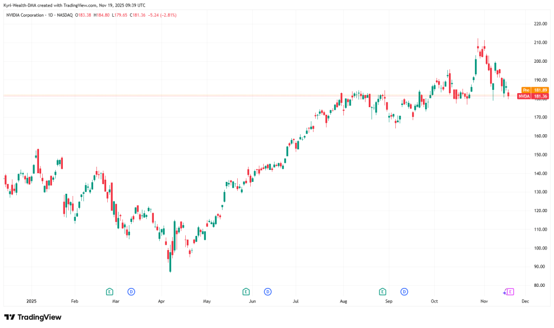
Task: Click the TradingView logo
Action: 32,317
